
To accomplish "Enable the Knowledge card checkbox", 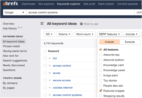I will point(101,65).
